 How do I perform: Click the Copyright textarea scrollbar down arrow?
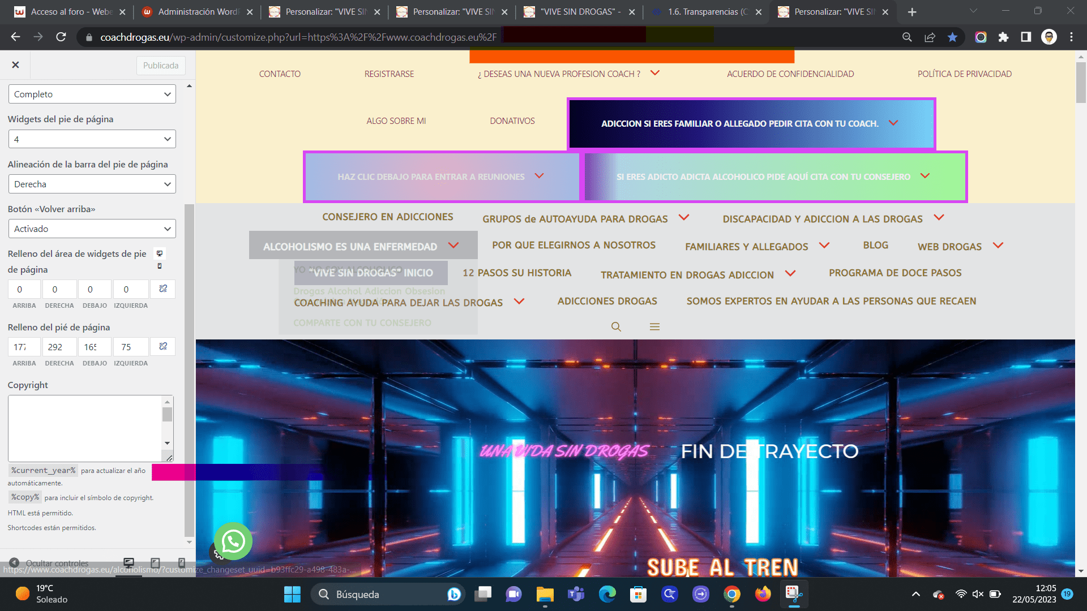(167, 443)
